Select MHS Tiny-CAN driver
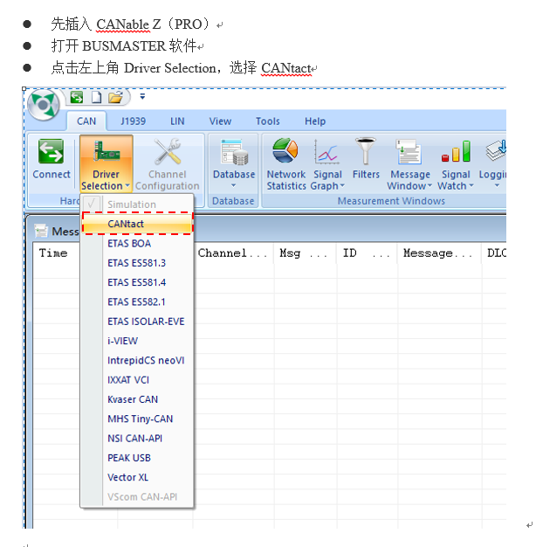This screenshot has height=547, width=536. coord(137,419)
